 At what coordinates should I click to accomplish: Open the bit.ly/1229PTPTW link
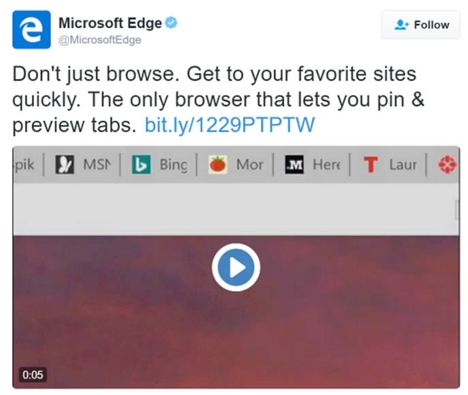click(230, 126)
